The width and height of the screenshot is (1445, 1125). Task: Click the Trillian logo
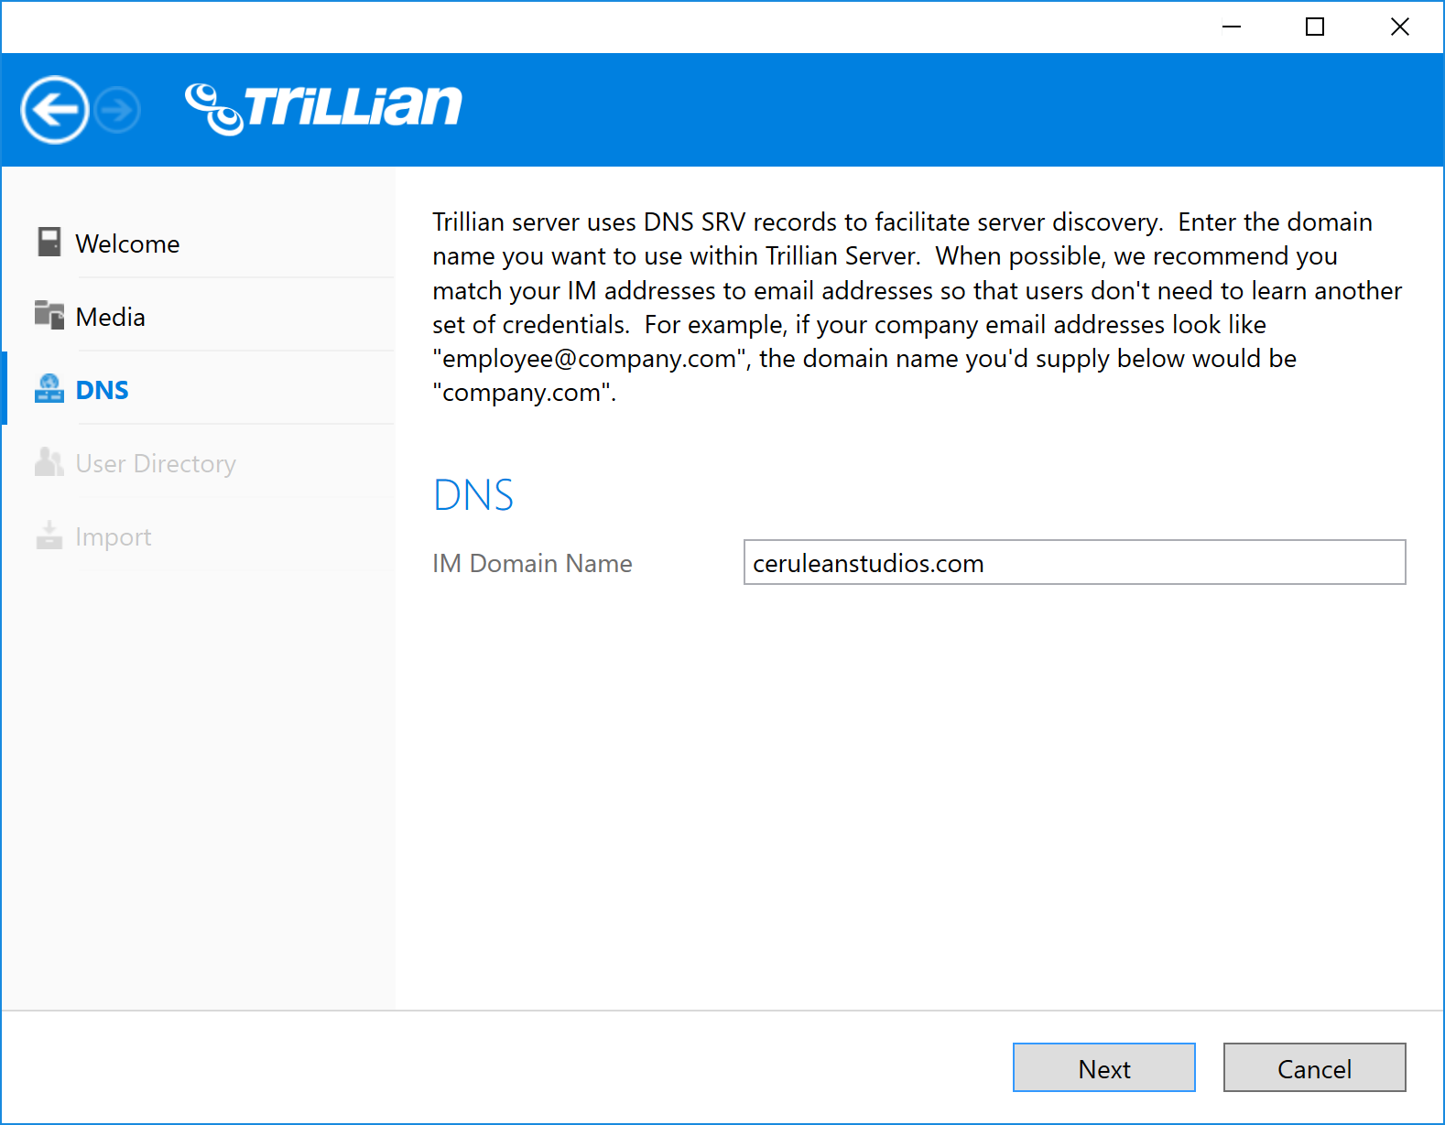[x=323, y=108]
